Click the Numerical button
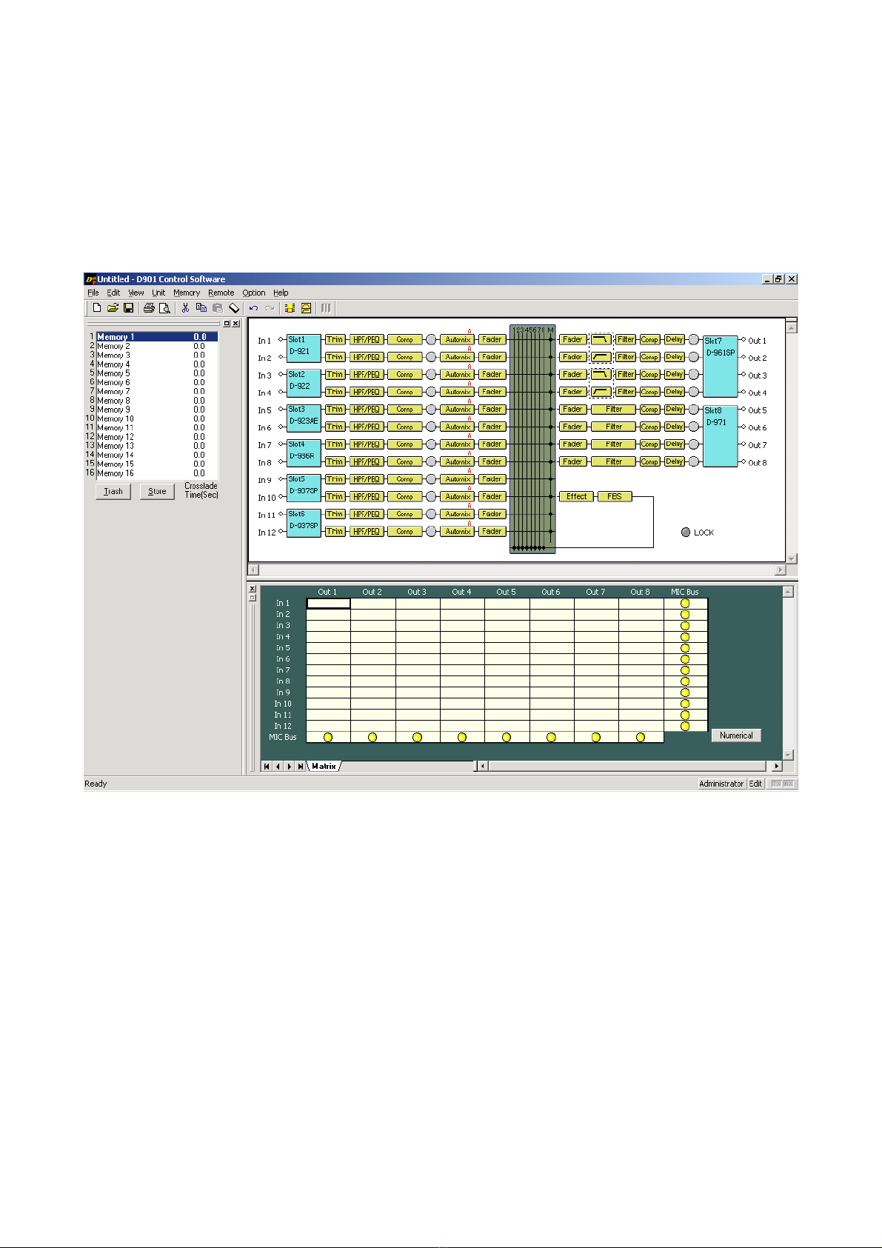882x1248 pixels. pos(736,735)
